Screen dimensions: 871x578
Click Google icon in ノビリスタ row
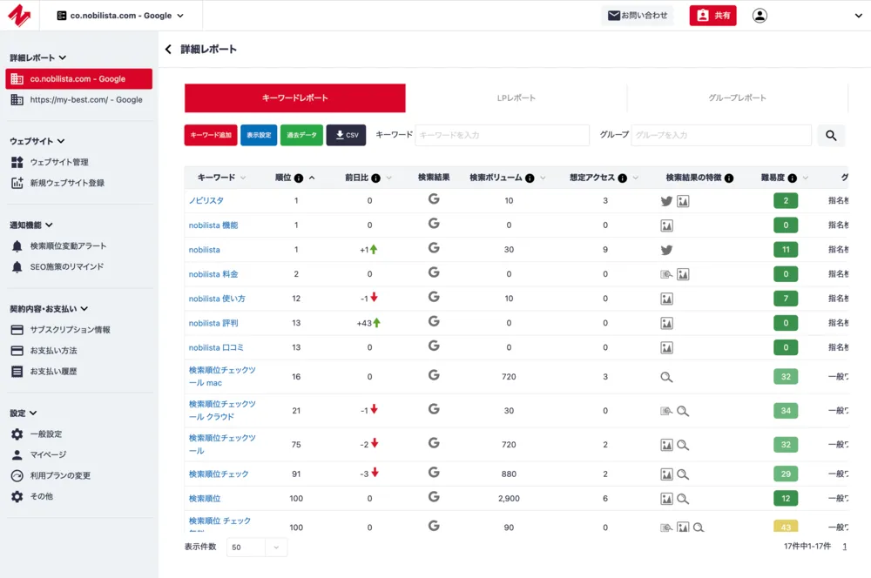(x=434, y=198)
